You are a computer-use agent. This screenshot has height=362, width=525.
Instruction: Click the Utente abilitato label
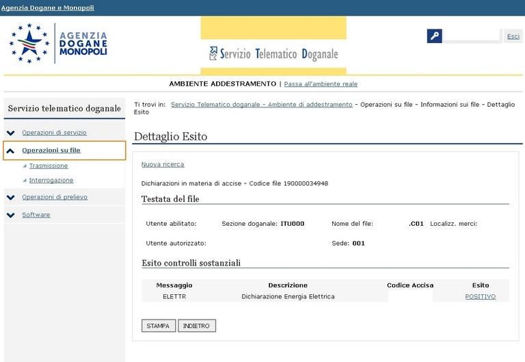click(x=171, y=224)
